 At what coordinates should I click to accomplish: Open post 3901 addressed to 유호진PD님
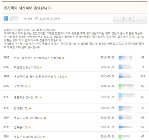(x=39, y=77)
